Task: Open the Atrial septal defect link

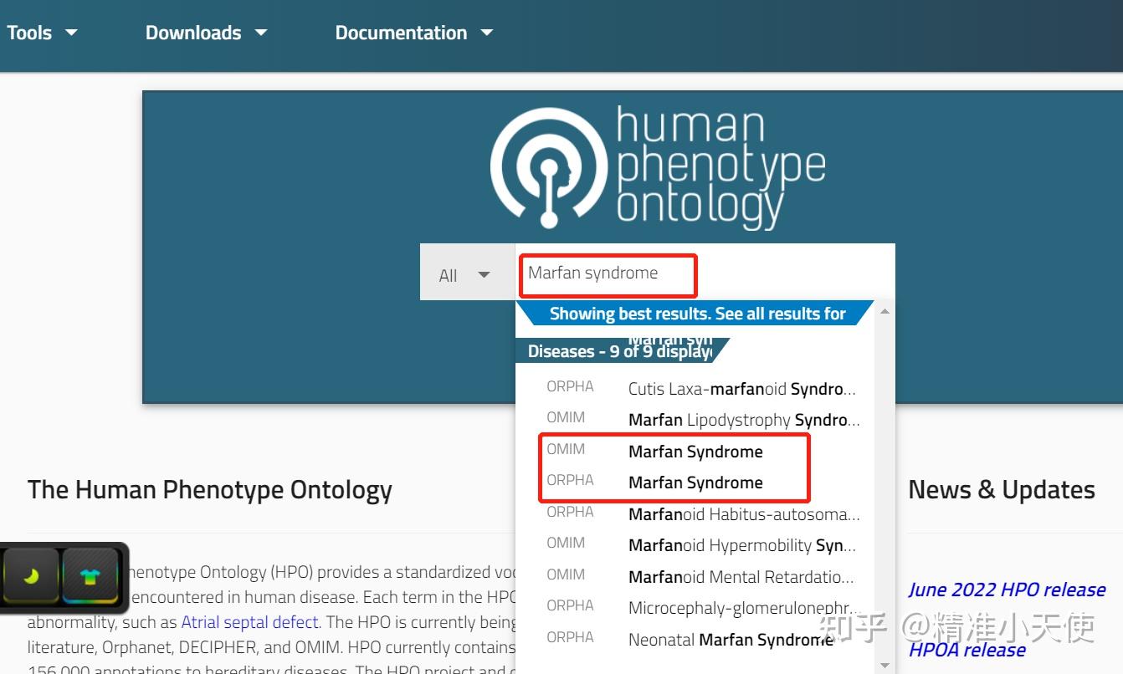Action: pos(250,622)
